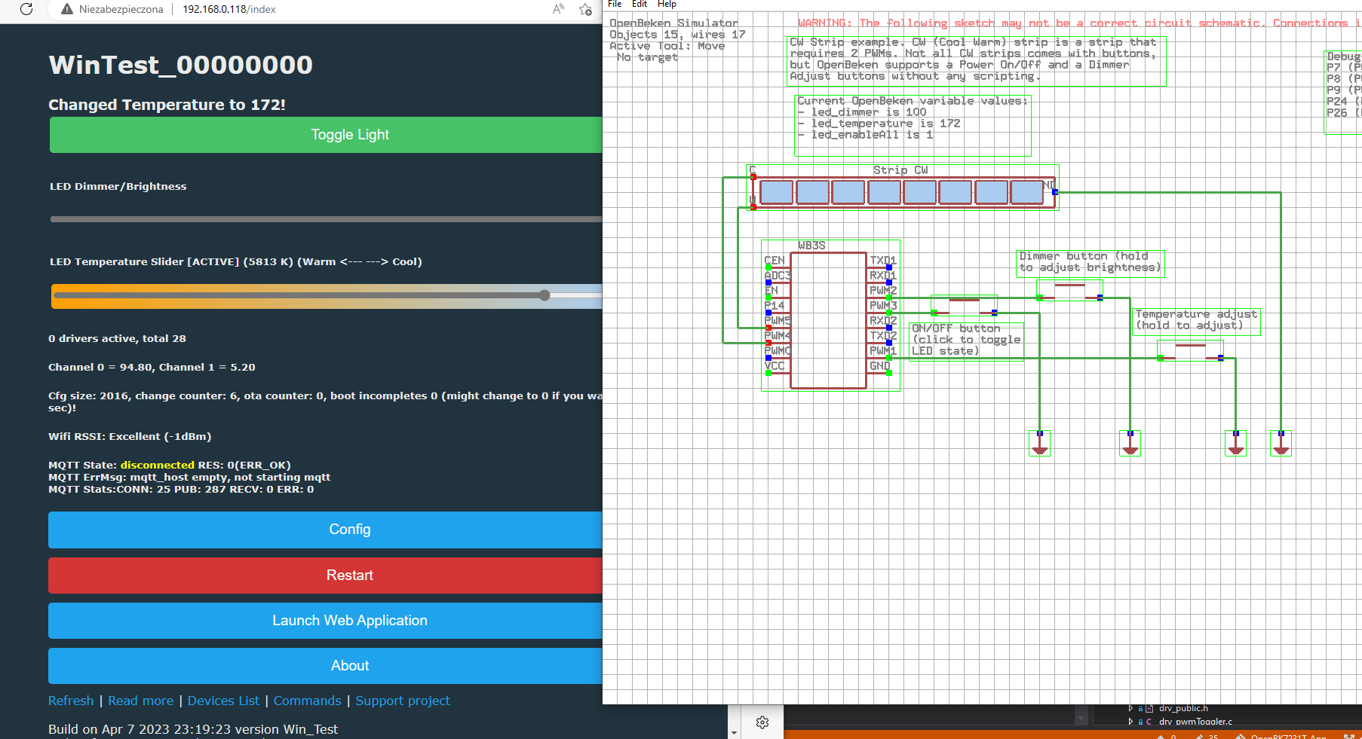Reload the page with the browser refresh icon

[x=26, y=9]
